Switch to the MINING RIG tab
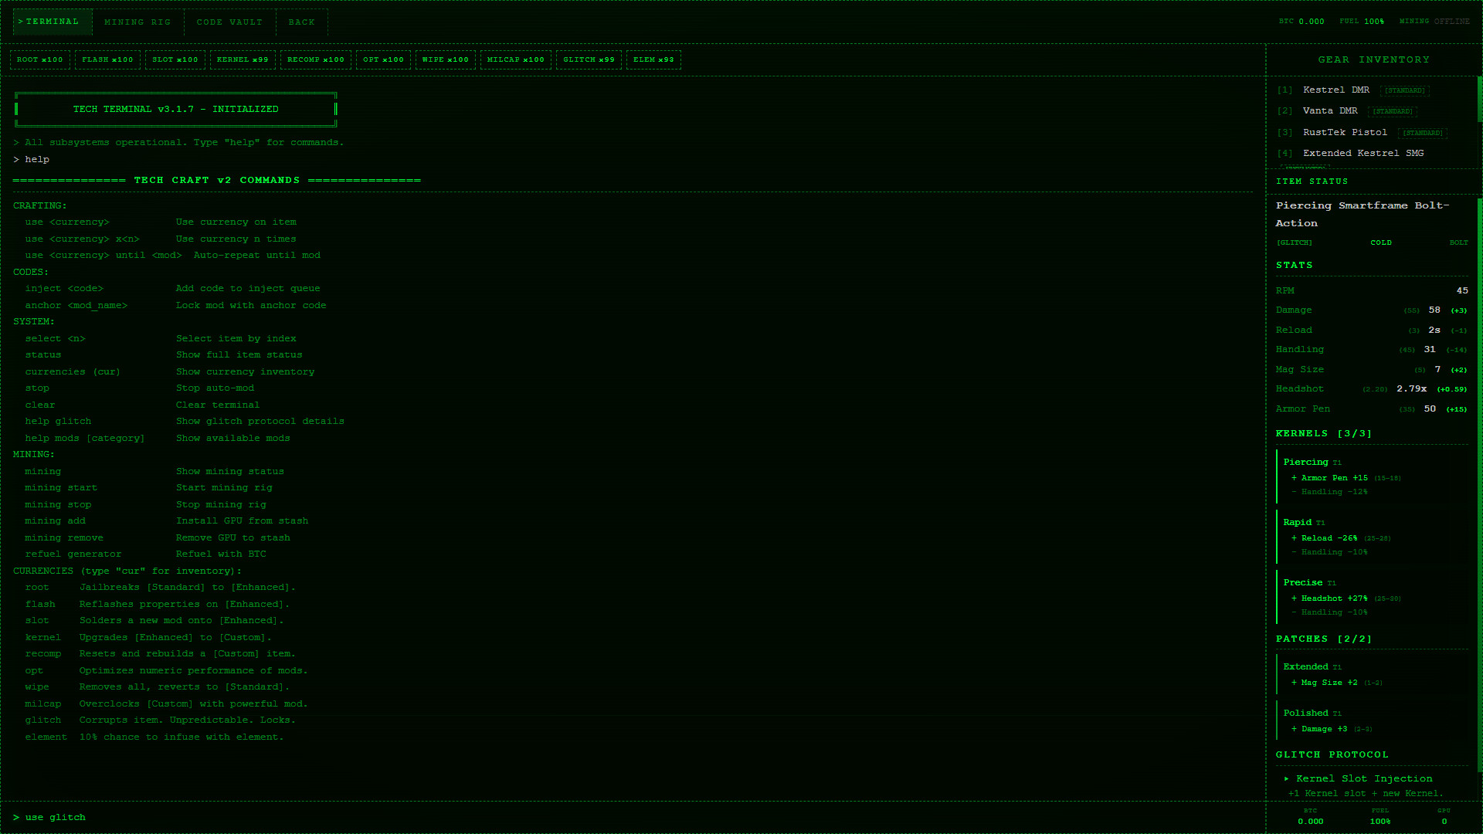Viewport: 1483px width, 834px height. pos(138,22)
